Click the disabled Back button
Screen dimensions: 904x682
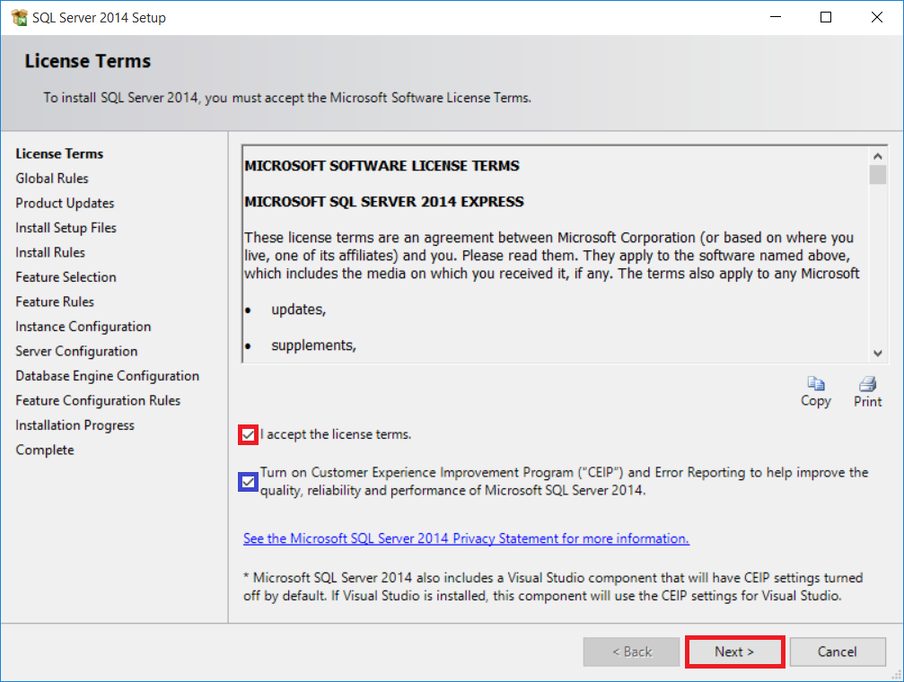click(x=631, y=652)
